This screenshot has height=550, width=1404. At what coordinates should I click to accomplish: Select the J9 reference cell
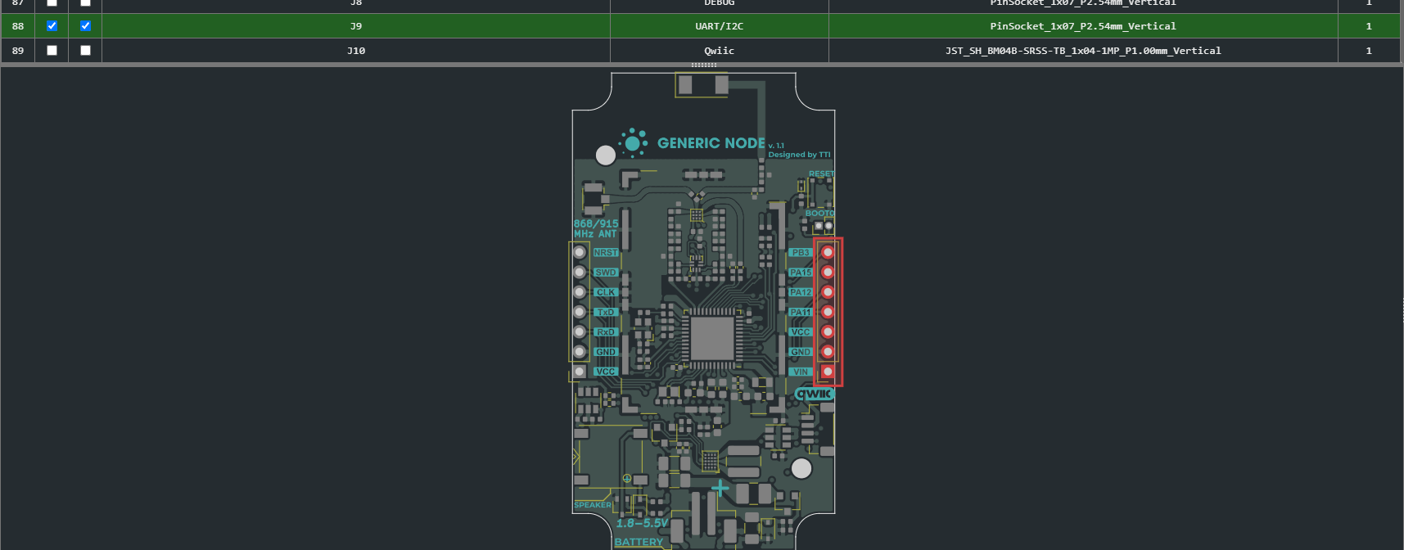[356, 26]
